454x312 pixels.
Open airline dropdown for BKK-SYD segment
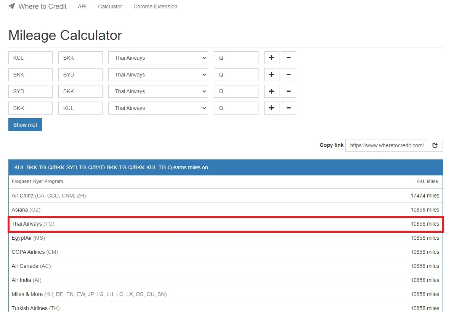[x=158, y=75]
